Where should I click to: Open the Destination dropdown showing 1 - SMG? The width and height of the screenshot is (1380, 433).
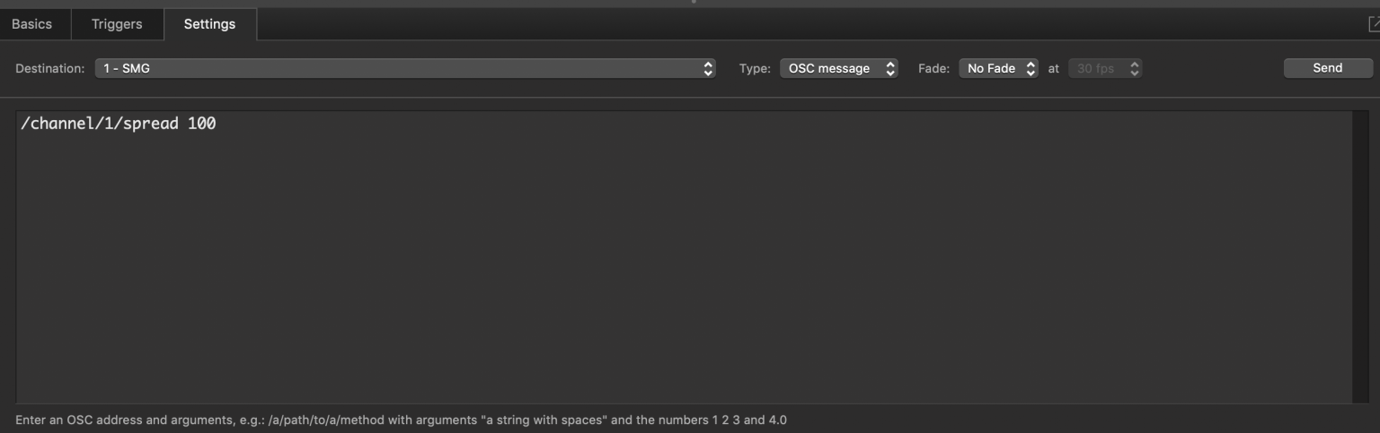point(405,68)
